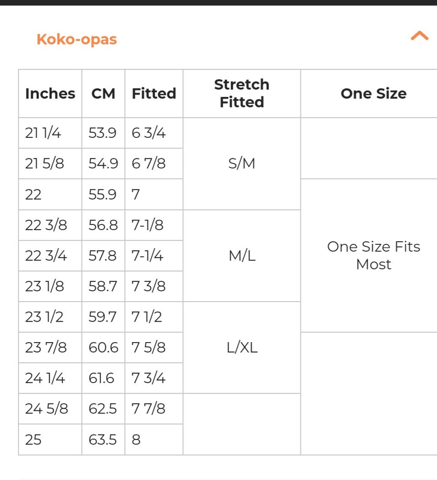Click the 57.8 CM cell
The image size is (437, 480).
pyautogui.click(x=103, y=256)
